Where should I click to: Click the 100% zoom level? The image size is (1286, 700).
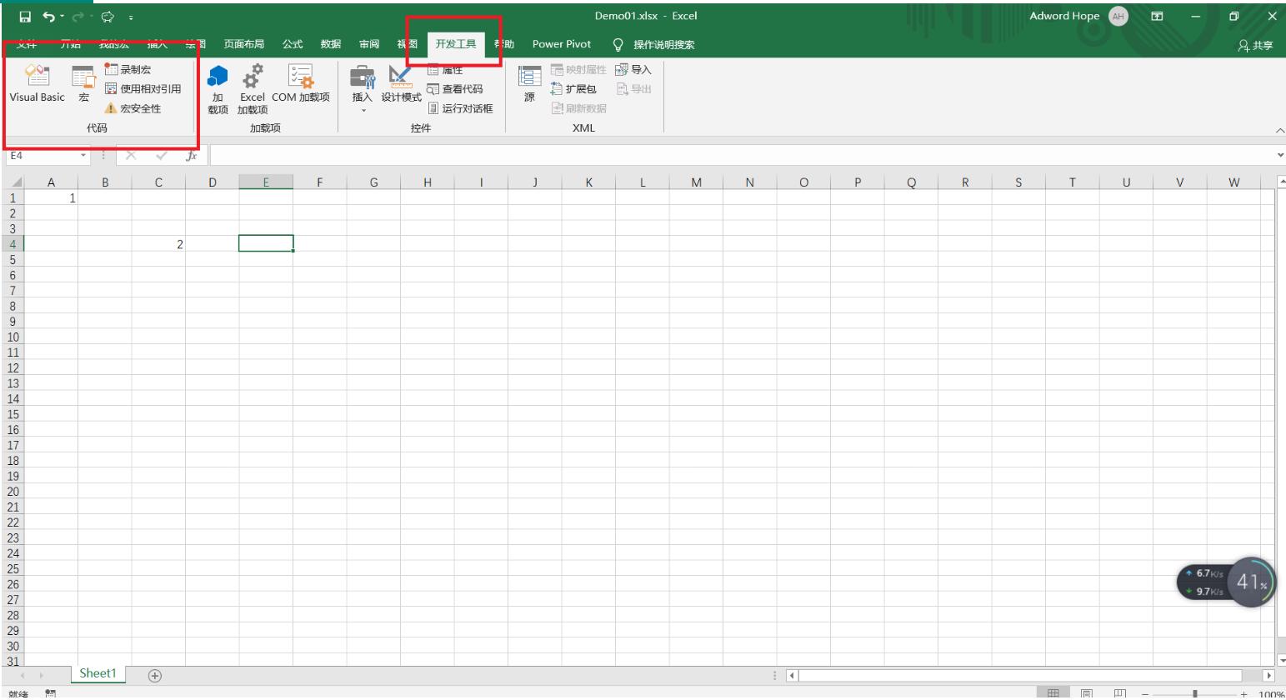1271,694
